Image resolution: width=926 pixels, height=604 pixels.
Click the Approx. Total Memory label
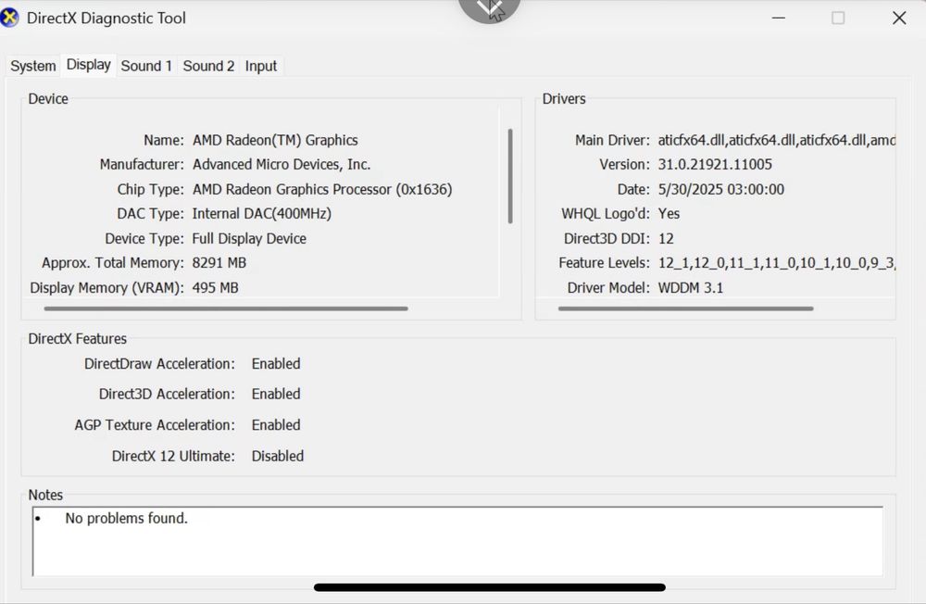click(113, 262)
